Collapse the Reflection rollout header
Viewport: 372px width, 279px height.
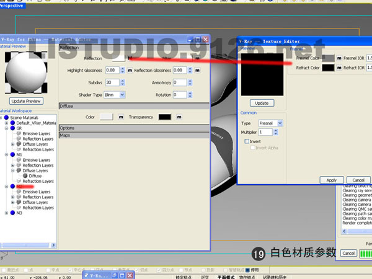(134, 48)
